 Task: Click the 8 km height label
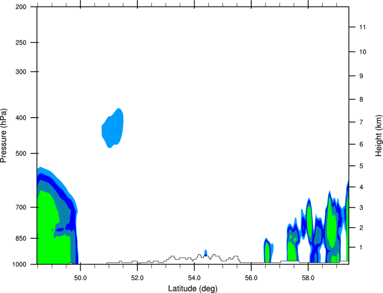click(x=361, y=99)
